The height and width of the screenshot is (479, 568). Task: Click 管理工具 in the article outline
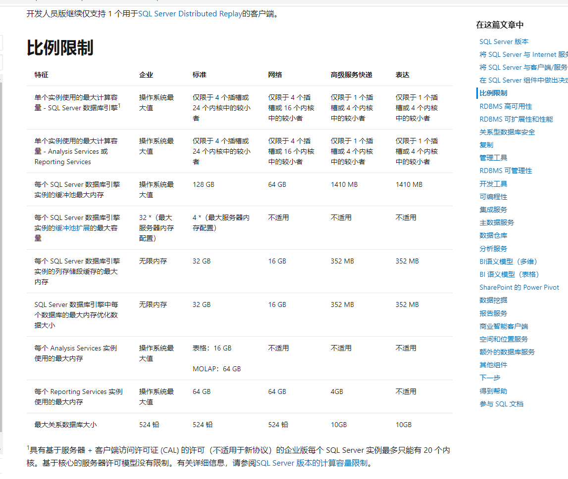click(493, 158)
